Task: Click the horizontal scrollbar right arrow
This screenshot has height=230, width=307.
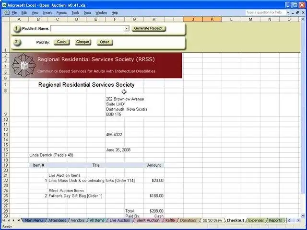Action: click(298, 220)
